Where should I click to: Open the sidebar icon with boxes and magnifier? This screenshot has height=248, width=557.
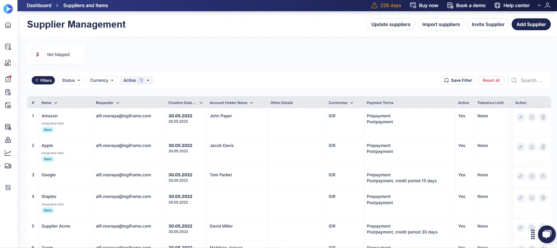point(8,63)
